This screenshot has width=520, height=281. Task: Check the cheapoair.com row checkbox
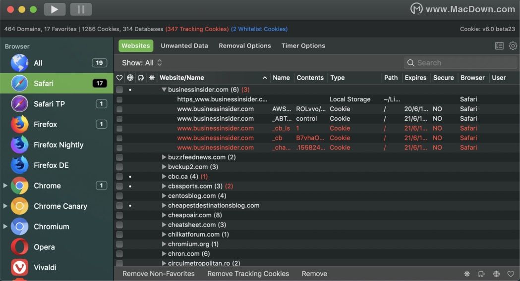tap(119, 215)
